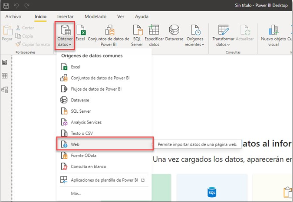Click the Undo arrow icon
Viewport: 293px width, 202px height.
(x=16, y=6)
